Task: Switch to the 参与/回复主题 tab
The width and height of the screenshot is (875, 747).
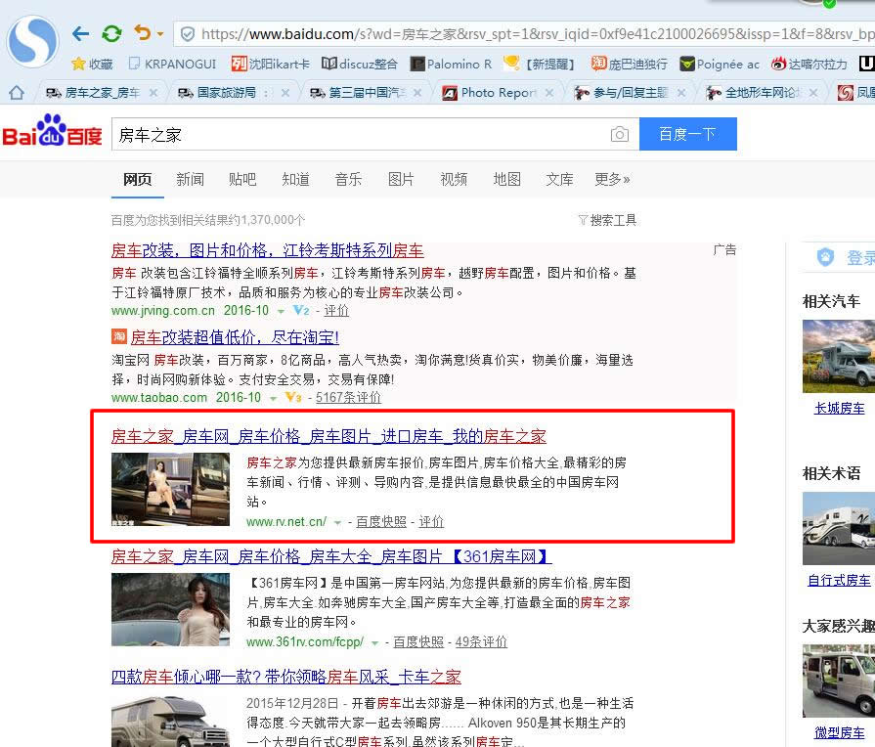Action: coord(621,93)
